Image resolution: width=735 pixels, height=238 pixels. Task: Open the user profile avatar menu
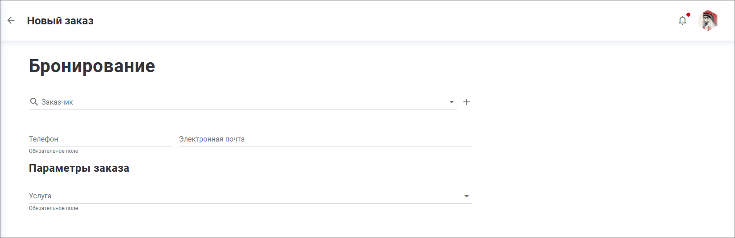(708, 21)
